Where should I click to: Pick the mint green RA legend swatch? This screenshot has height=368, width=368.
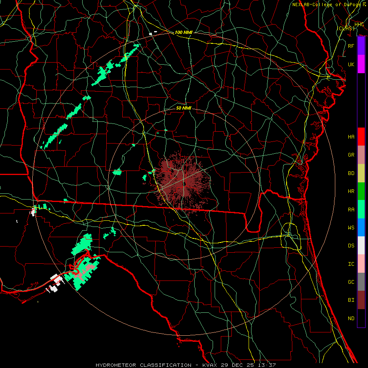coord(361,209)
